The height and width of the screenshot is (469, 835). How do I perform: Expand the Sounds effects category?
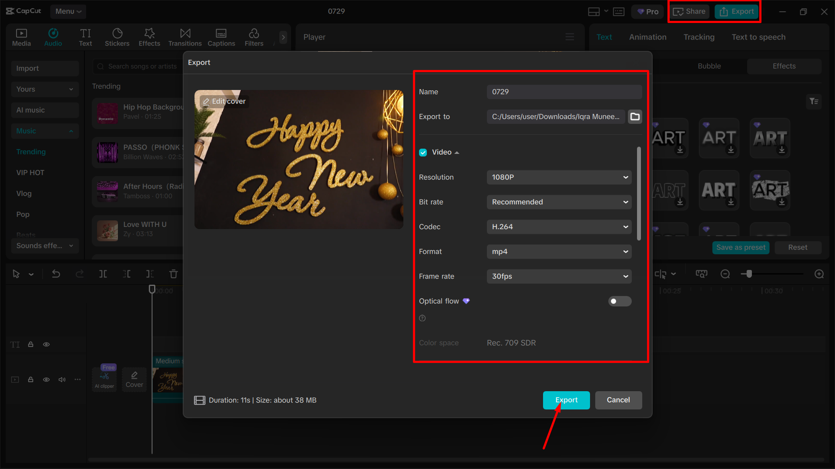click(45, 246)
